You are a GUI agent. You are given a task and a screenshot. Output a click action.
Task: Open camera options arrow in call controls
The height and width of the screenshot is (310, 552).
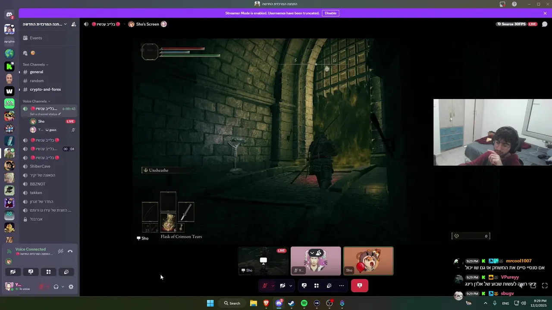click(x=291, y=285)
